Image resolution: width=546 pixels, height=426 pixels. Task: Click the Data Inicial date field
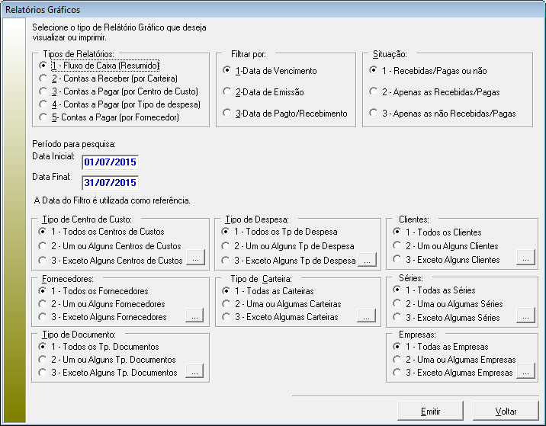click(x=111, y=162)
